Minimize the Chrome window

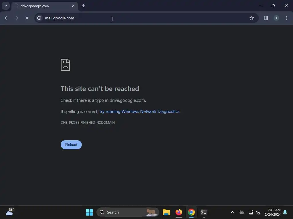[x=260, y=6]
